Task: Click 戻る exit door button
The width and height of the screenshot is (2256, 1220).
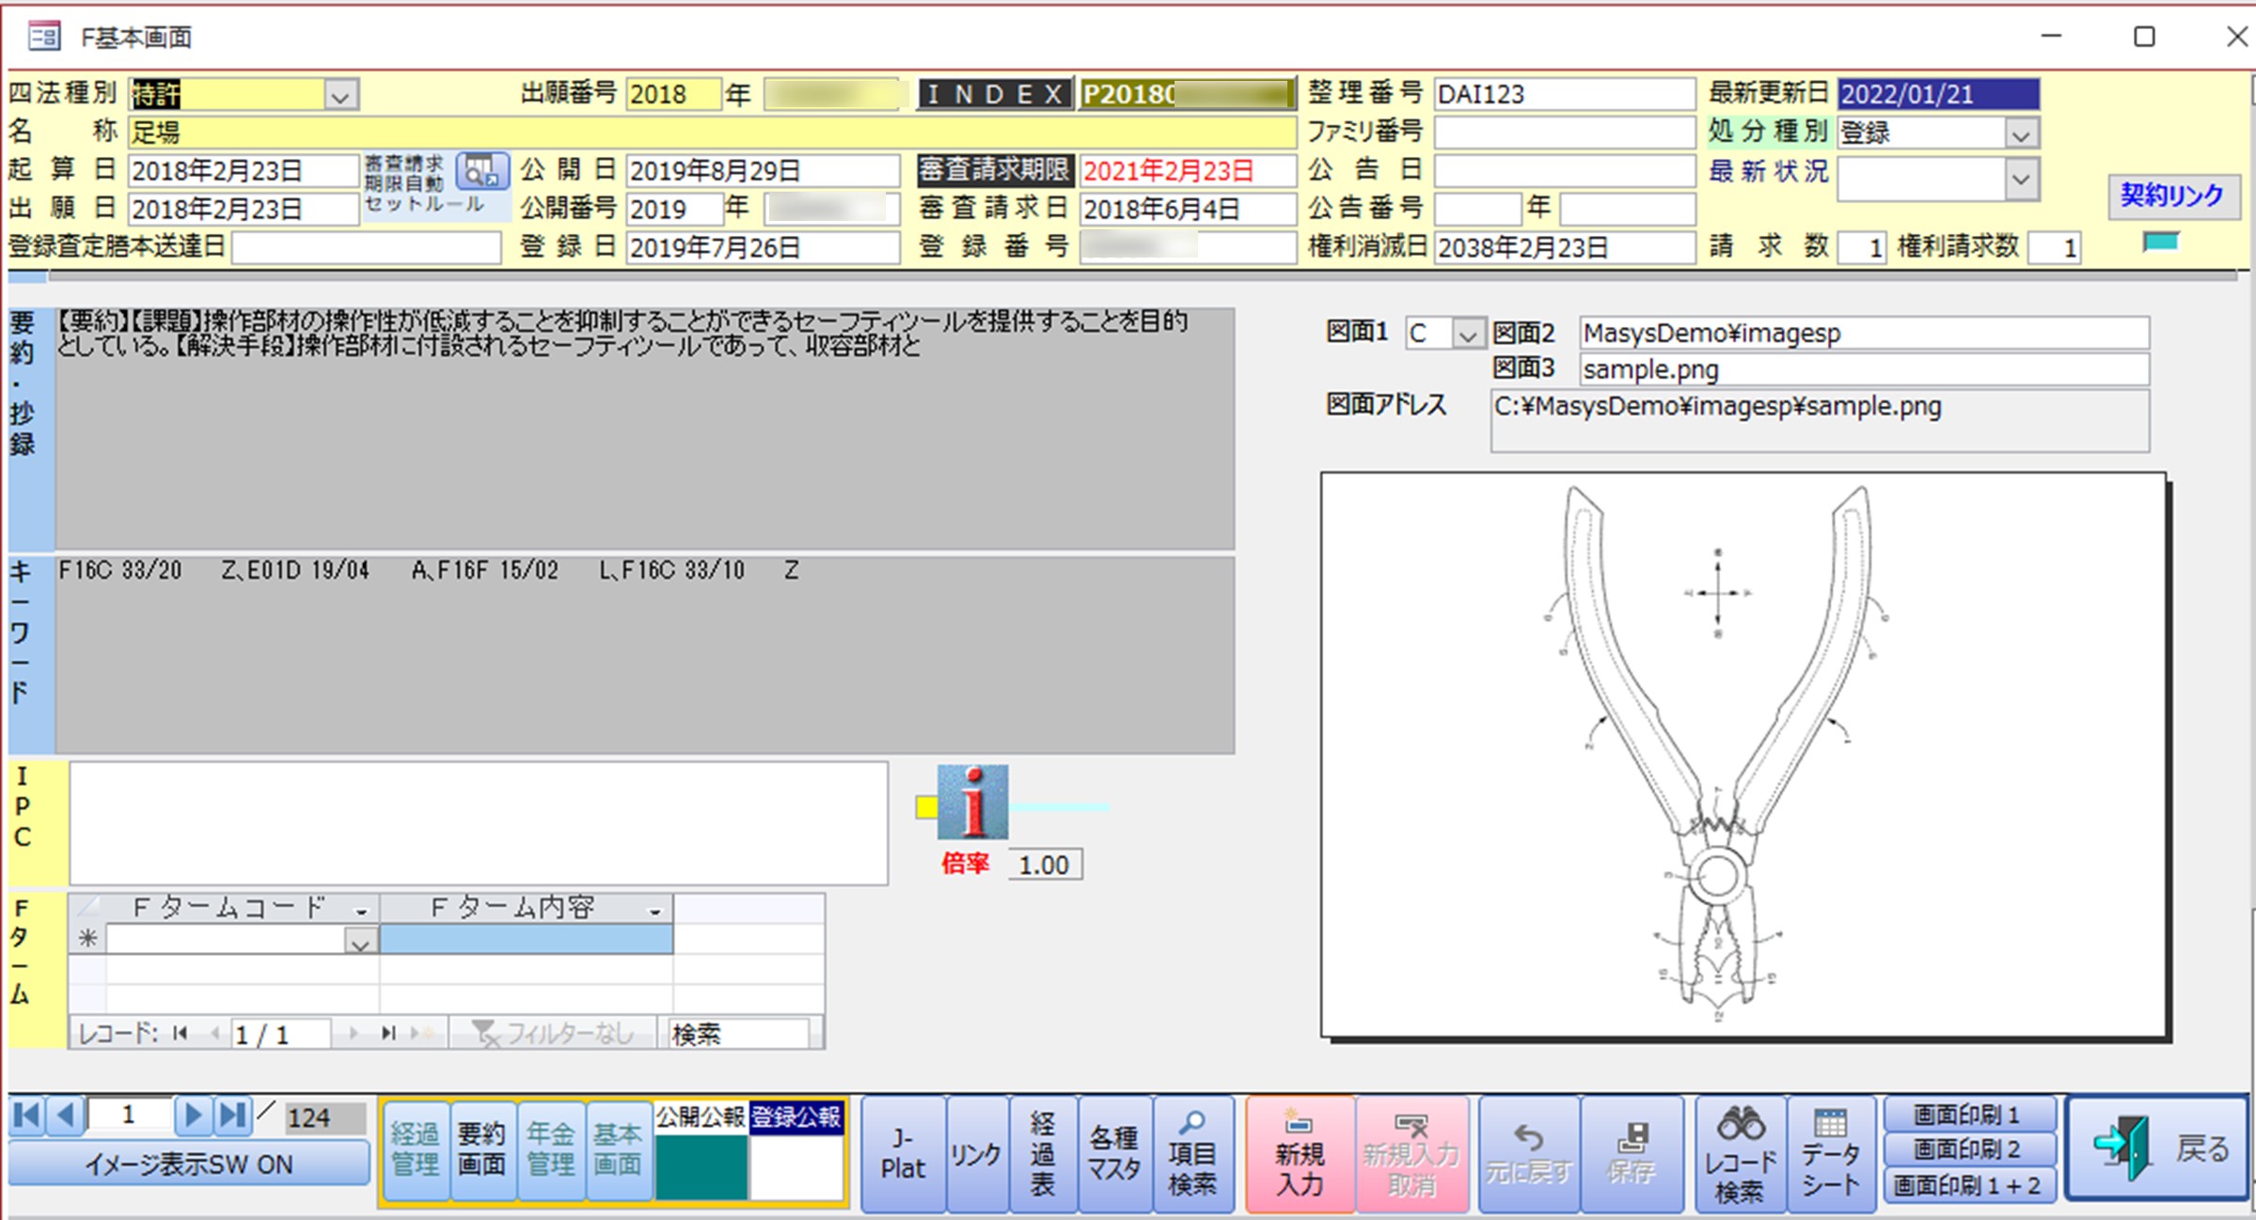Action: point(2156,1148)
